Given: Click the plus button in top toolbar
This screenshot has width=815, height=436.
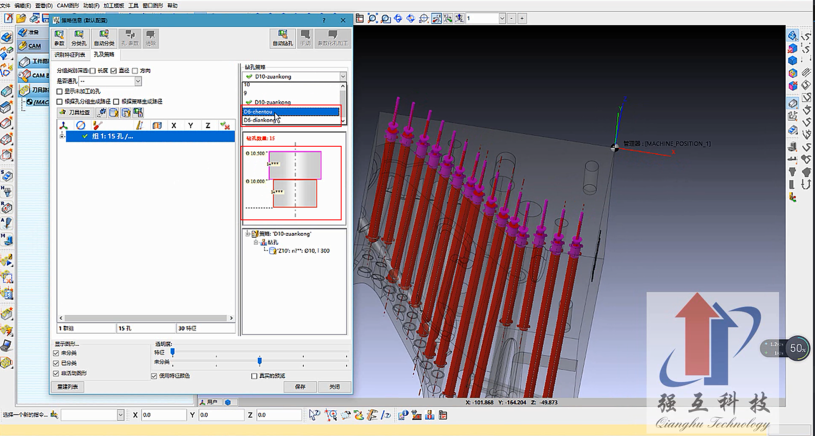Looking at the screenshot, I should coord(522,18).
